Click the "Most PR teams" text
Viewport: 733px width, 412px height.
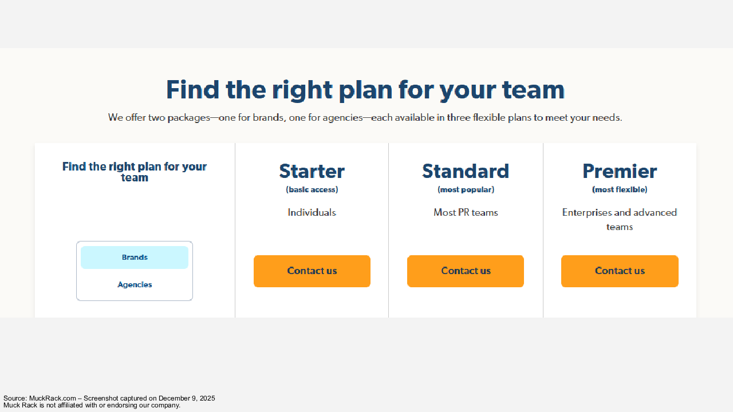pyautogui.click(x=466, y=213)
